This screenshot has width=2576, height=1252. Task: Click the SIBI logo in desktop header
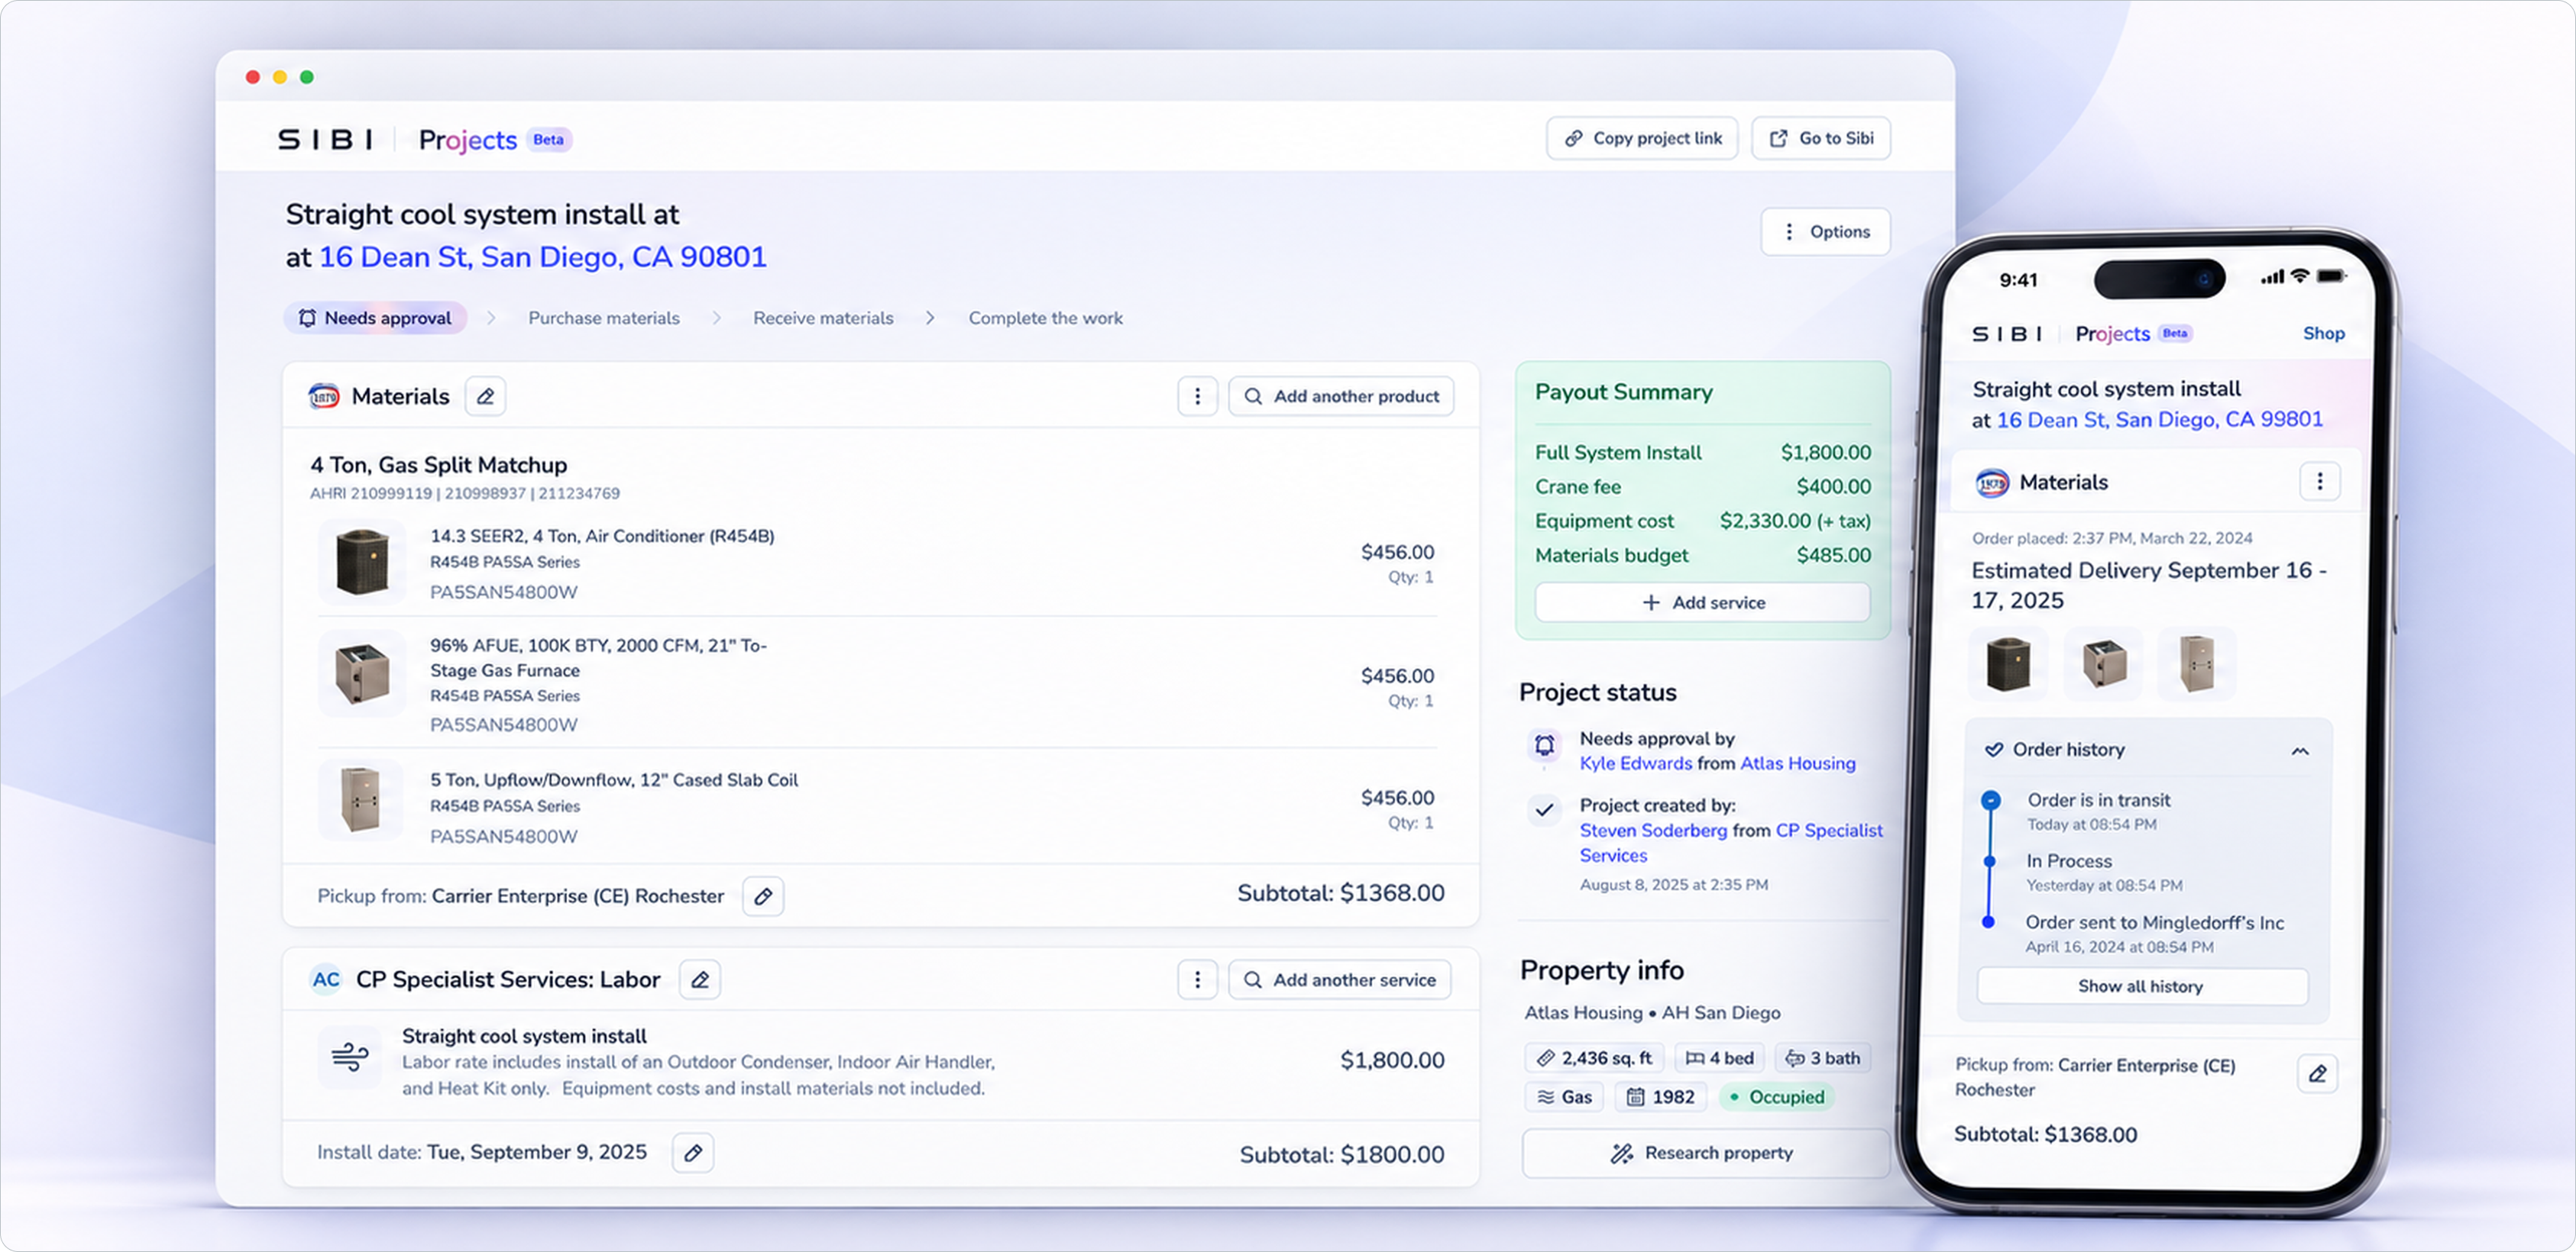tap(326, 140)
